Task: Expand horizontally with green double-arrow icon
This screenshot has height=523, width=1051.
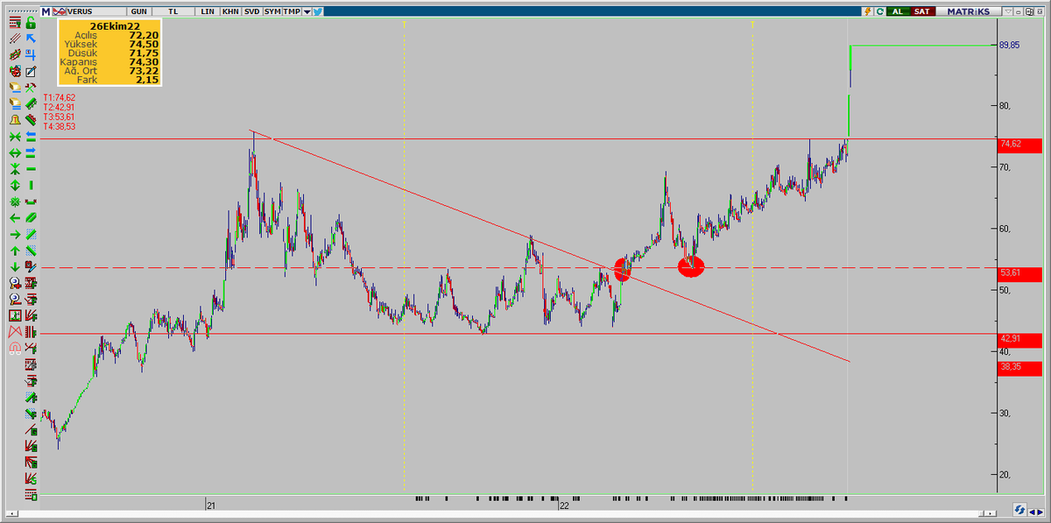Action: click(x=15, y=152)
